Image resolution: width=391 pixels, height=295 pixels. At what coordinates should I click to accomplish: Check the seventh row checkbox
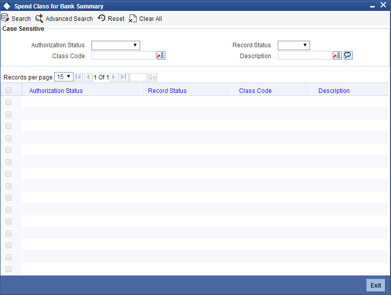8,174
